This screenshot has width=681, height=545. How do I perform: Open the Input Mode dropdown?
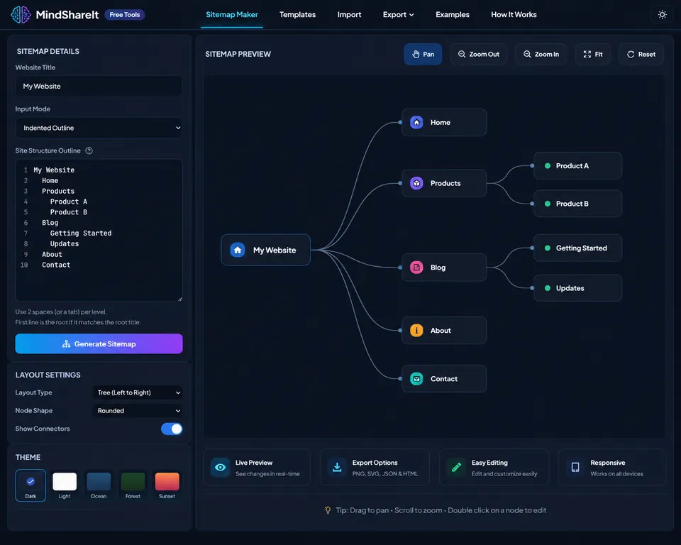pos(99,128)
